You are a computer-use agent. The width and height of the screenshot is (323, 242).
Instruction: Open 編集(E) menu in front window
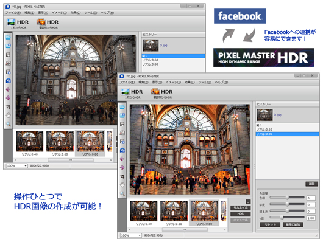pyautogui.click(x=143, y=82)
